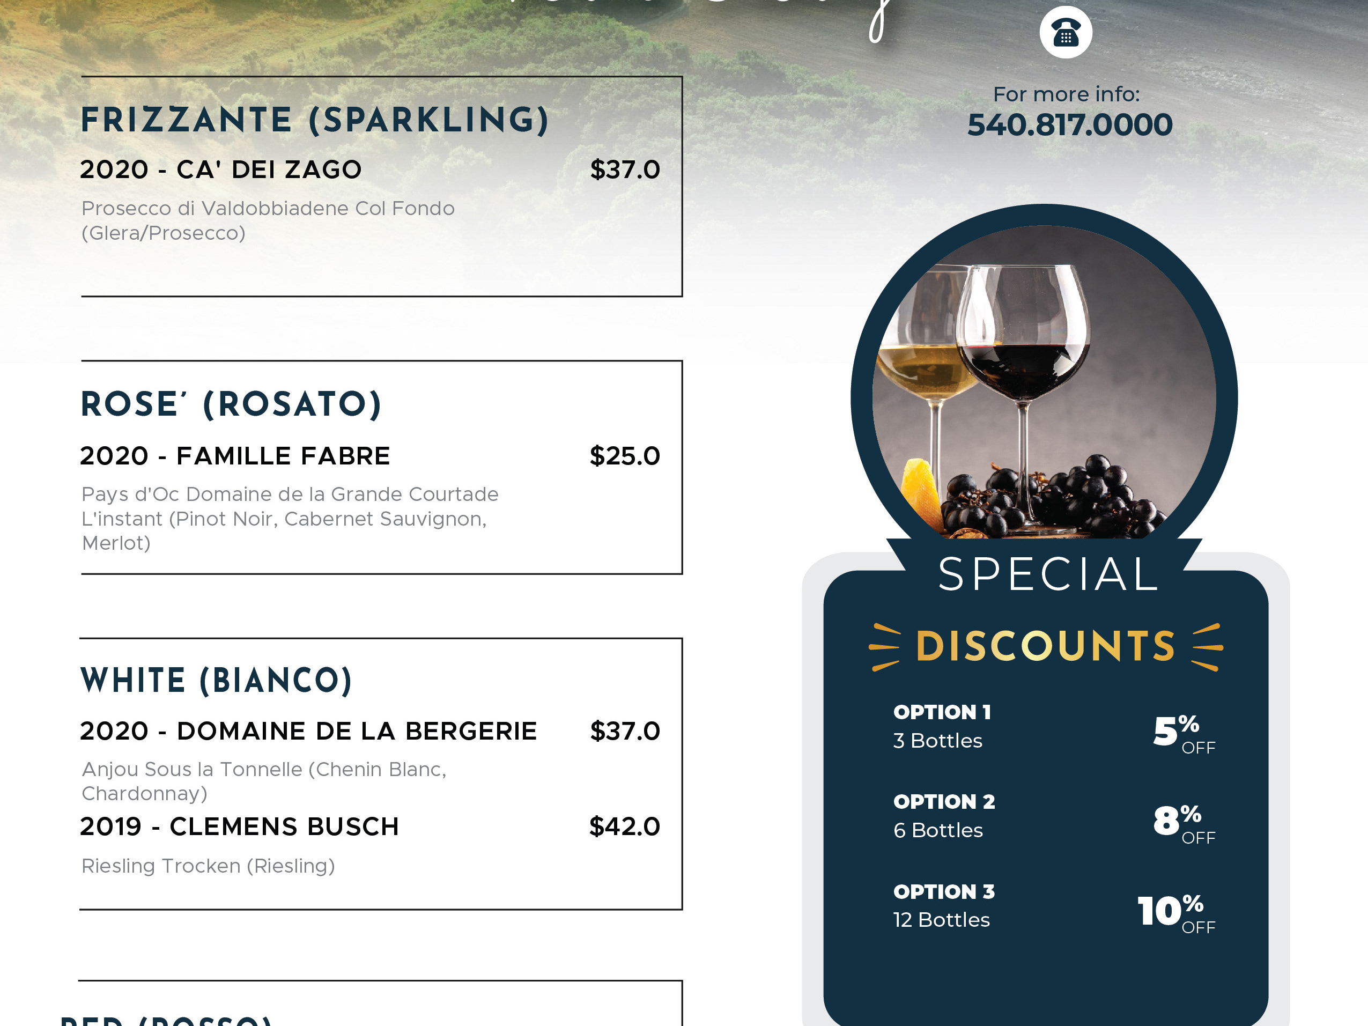1368x1026 pixels.
Task: Select the Rose' (Rosato) section heading
Action: tap(231, 404)
